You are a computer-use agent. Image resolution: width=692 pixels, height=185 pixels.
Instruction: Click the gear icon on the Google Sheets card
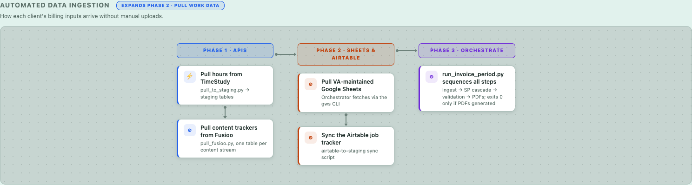(310, 84)
